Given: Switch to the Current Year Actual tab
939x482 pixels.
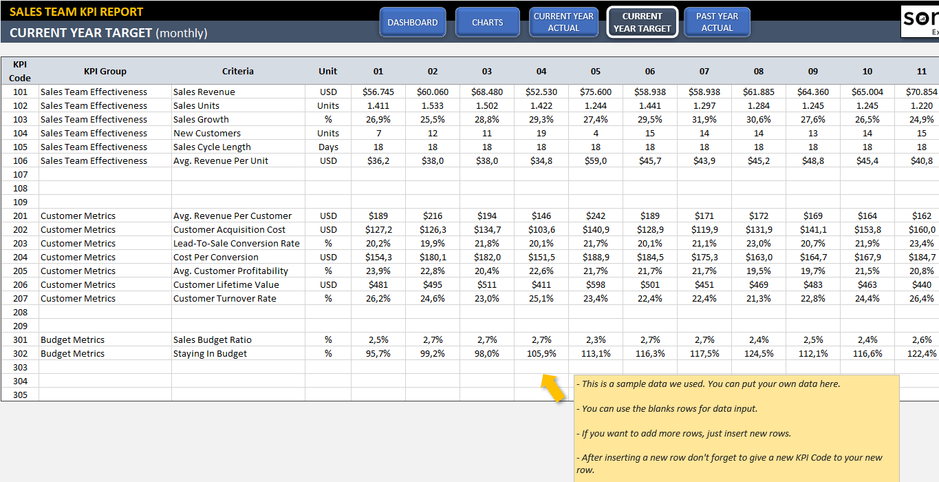Looking at the screenshot, I should [x=563, y=21].
